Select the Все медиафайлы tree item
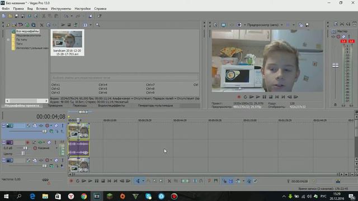The width and height of the screenshot is (358, 201). coord(27,31)
